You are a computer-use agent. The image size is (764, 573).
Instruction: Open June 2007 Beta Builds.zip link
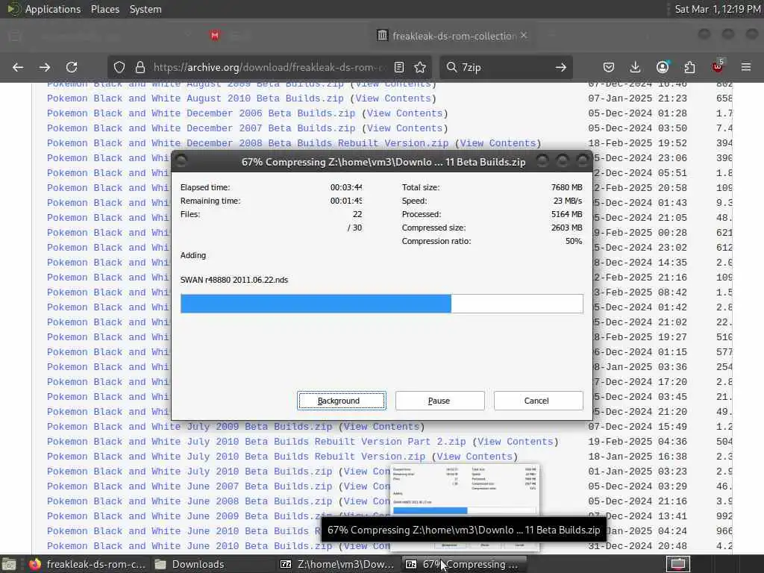(x=190, y=486)
